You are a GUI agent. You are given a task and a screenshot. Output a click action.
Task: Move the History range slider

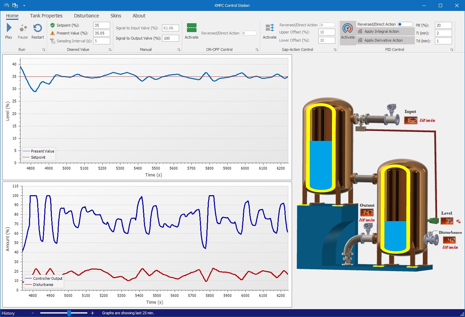coord(69,313)
